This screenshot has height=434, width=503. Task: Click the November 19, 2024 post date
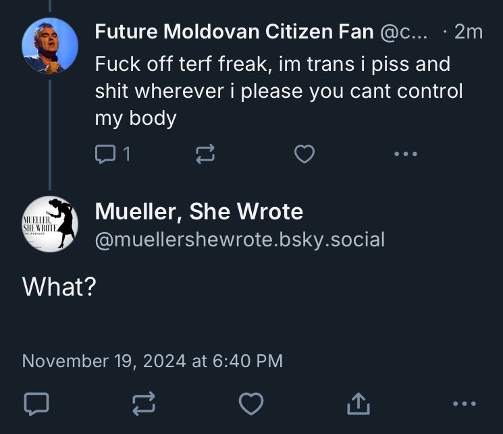pyautogui.click(x=152, y=360)
